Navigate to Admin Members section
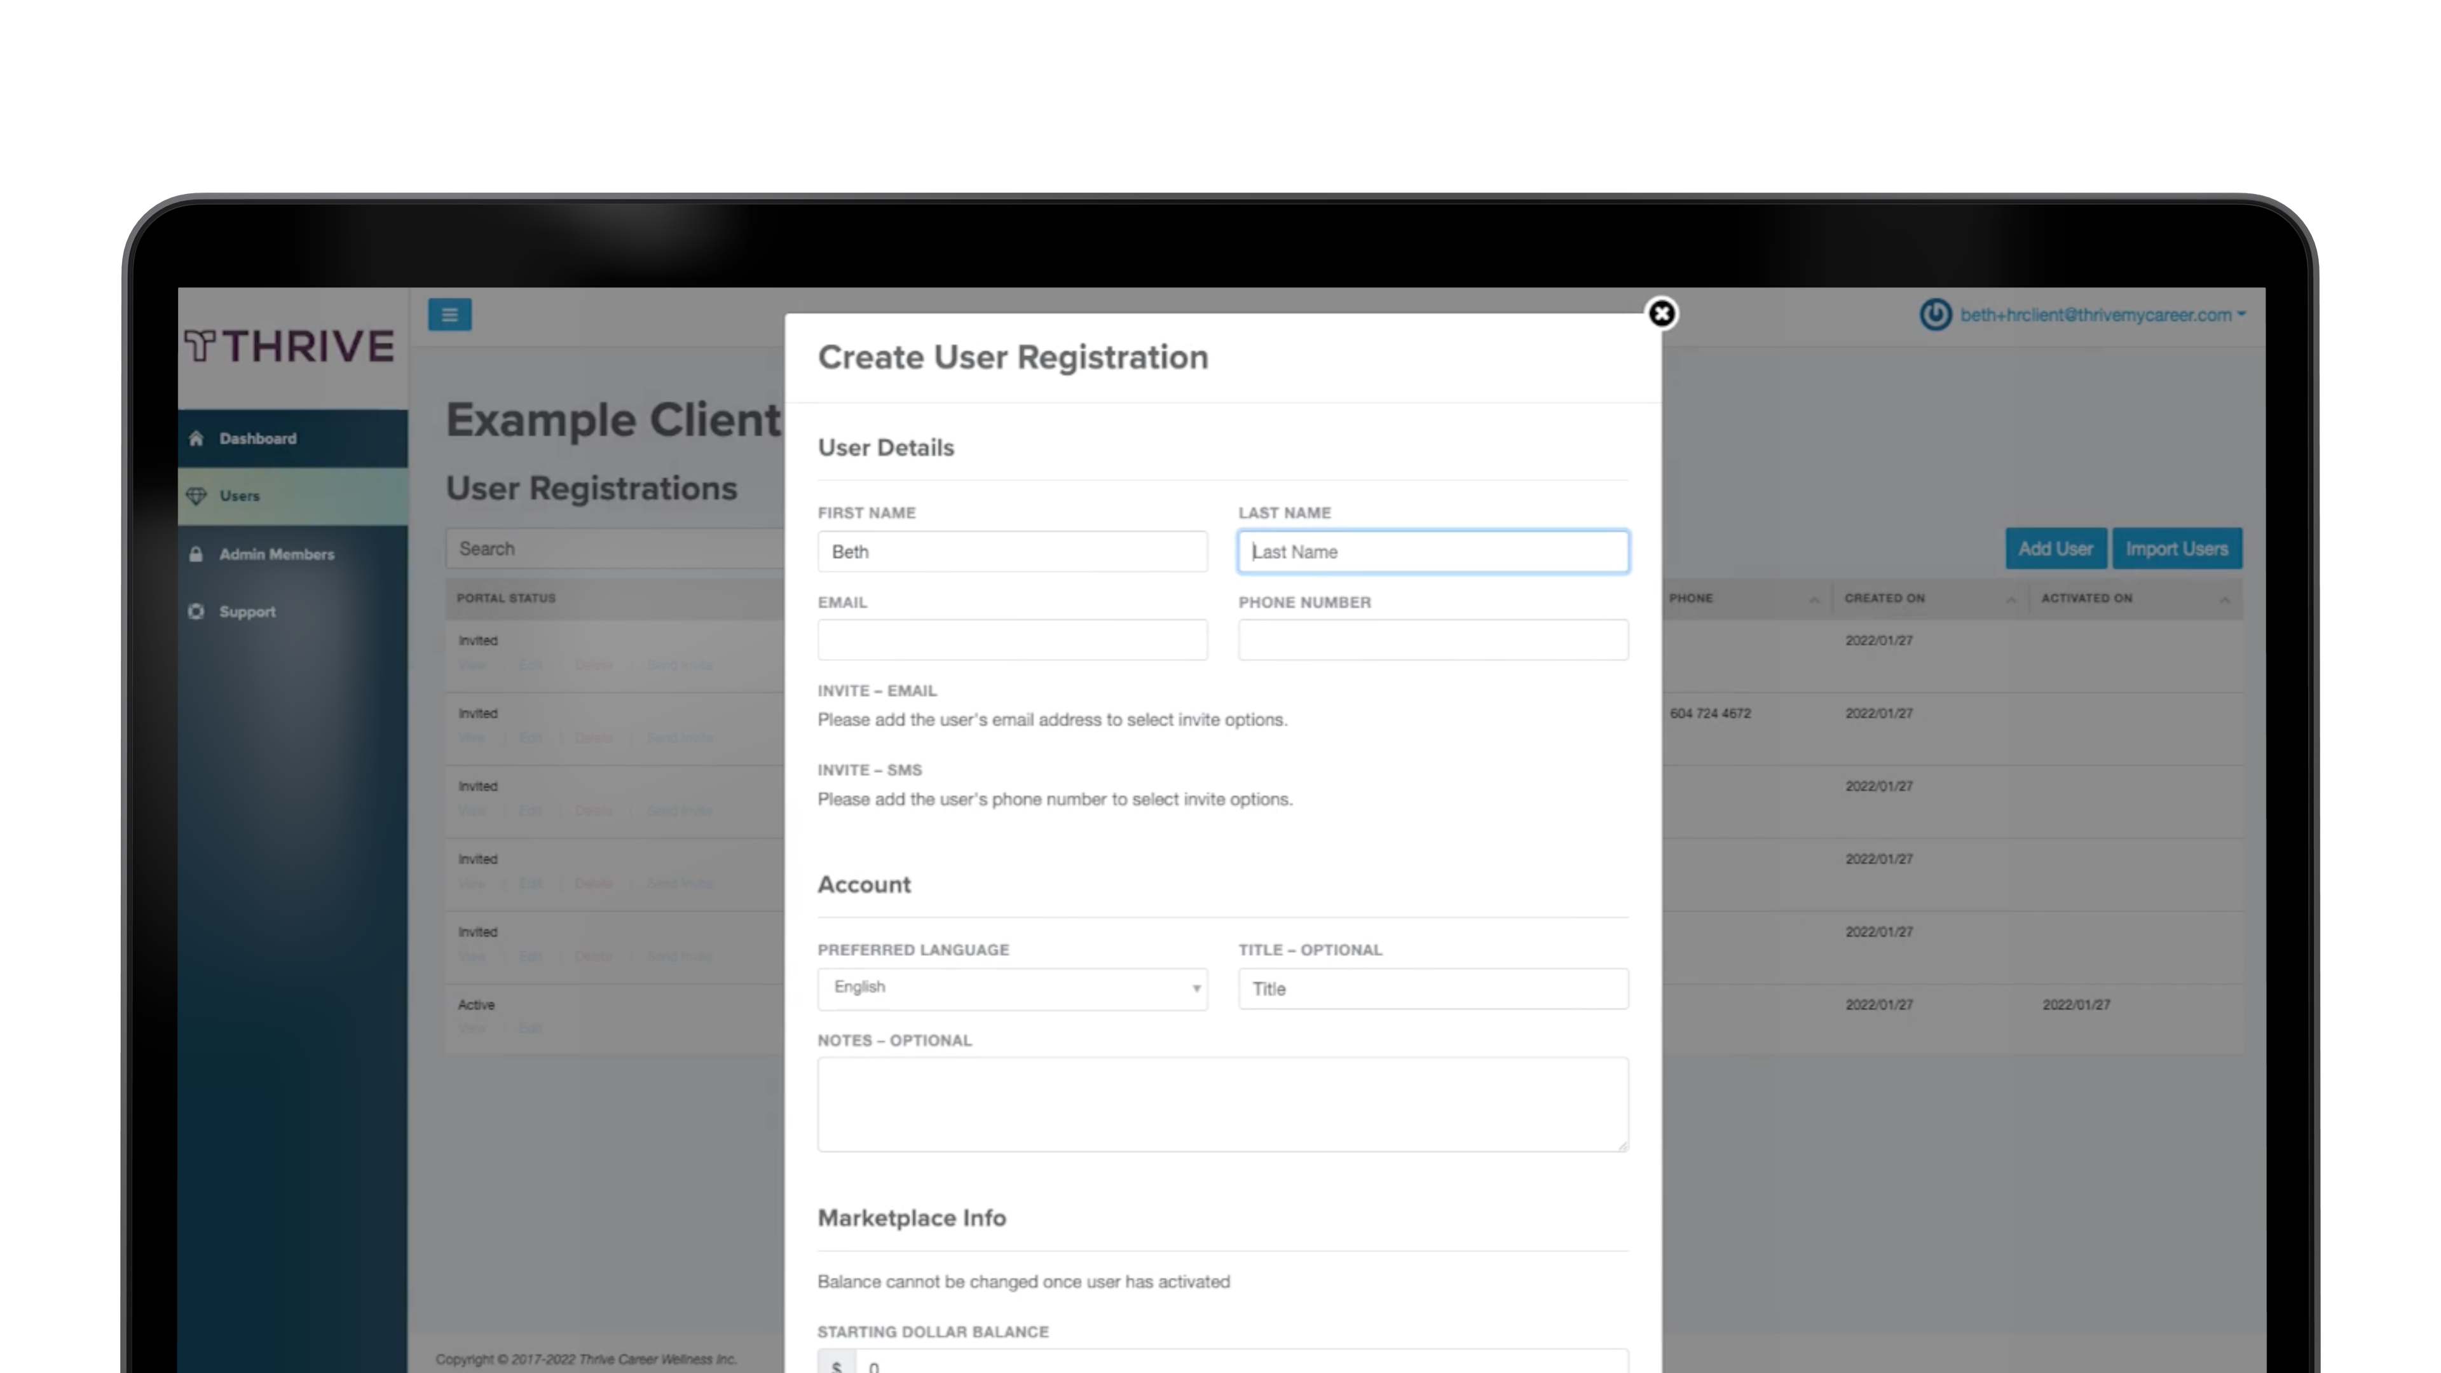 276,554
